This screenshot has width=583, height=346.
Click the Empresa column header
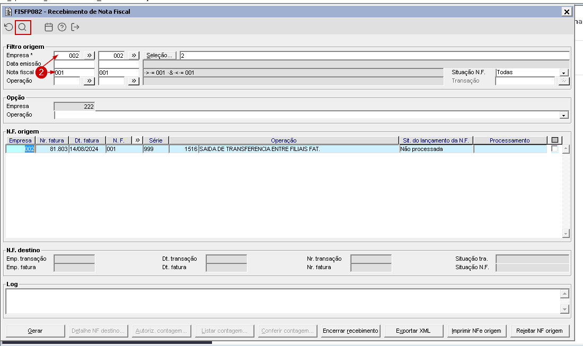coord(21,140)
